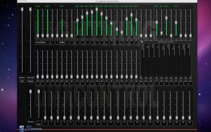Select channel 45 button
211x132 pixels.
[x=97, y=83]
